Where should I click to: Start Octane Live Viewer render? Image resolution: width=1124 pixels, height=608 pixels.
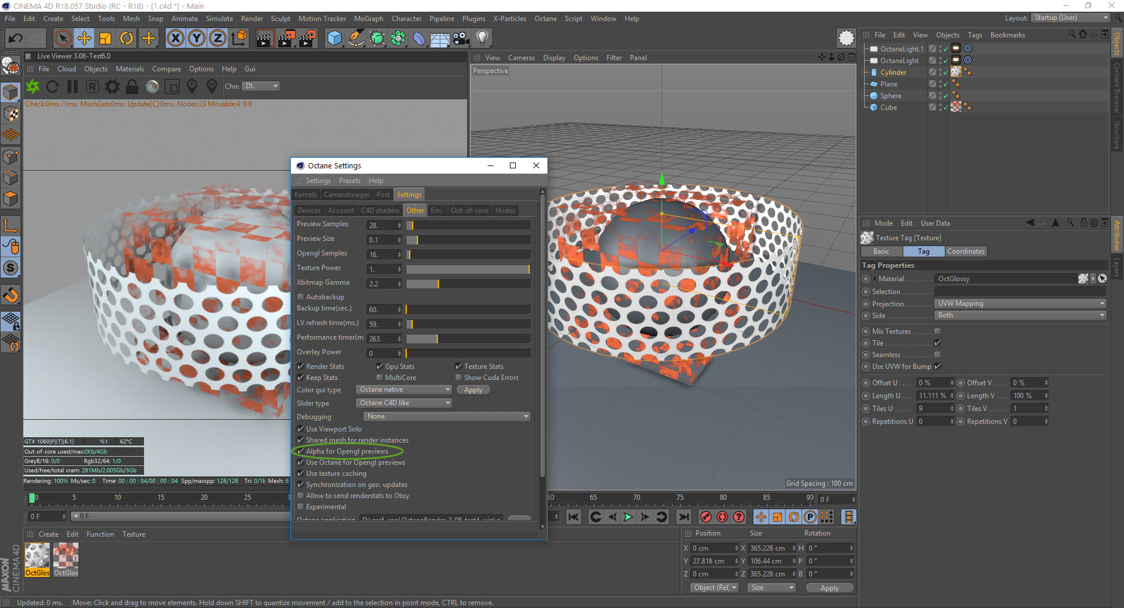coord(33,87)
